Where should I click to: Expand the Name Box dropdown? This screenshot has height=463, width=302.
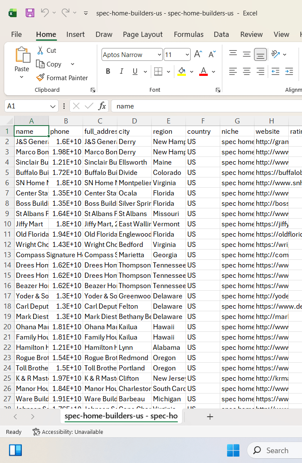pyautogui.click(x=53, y=106)
